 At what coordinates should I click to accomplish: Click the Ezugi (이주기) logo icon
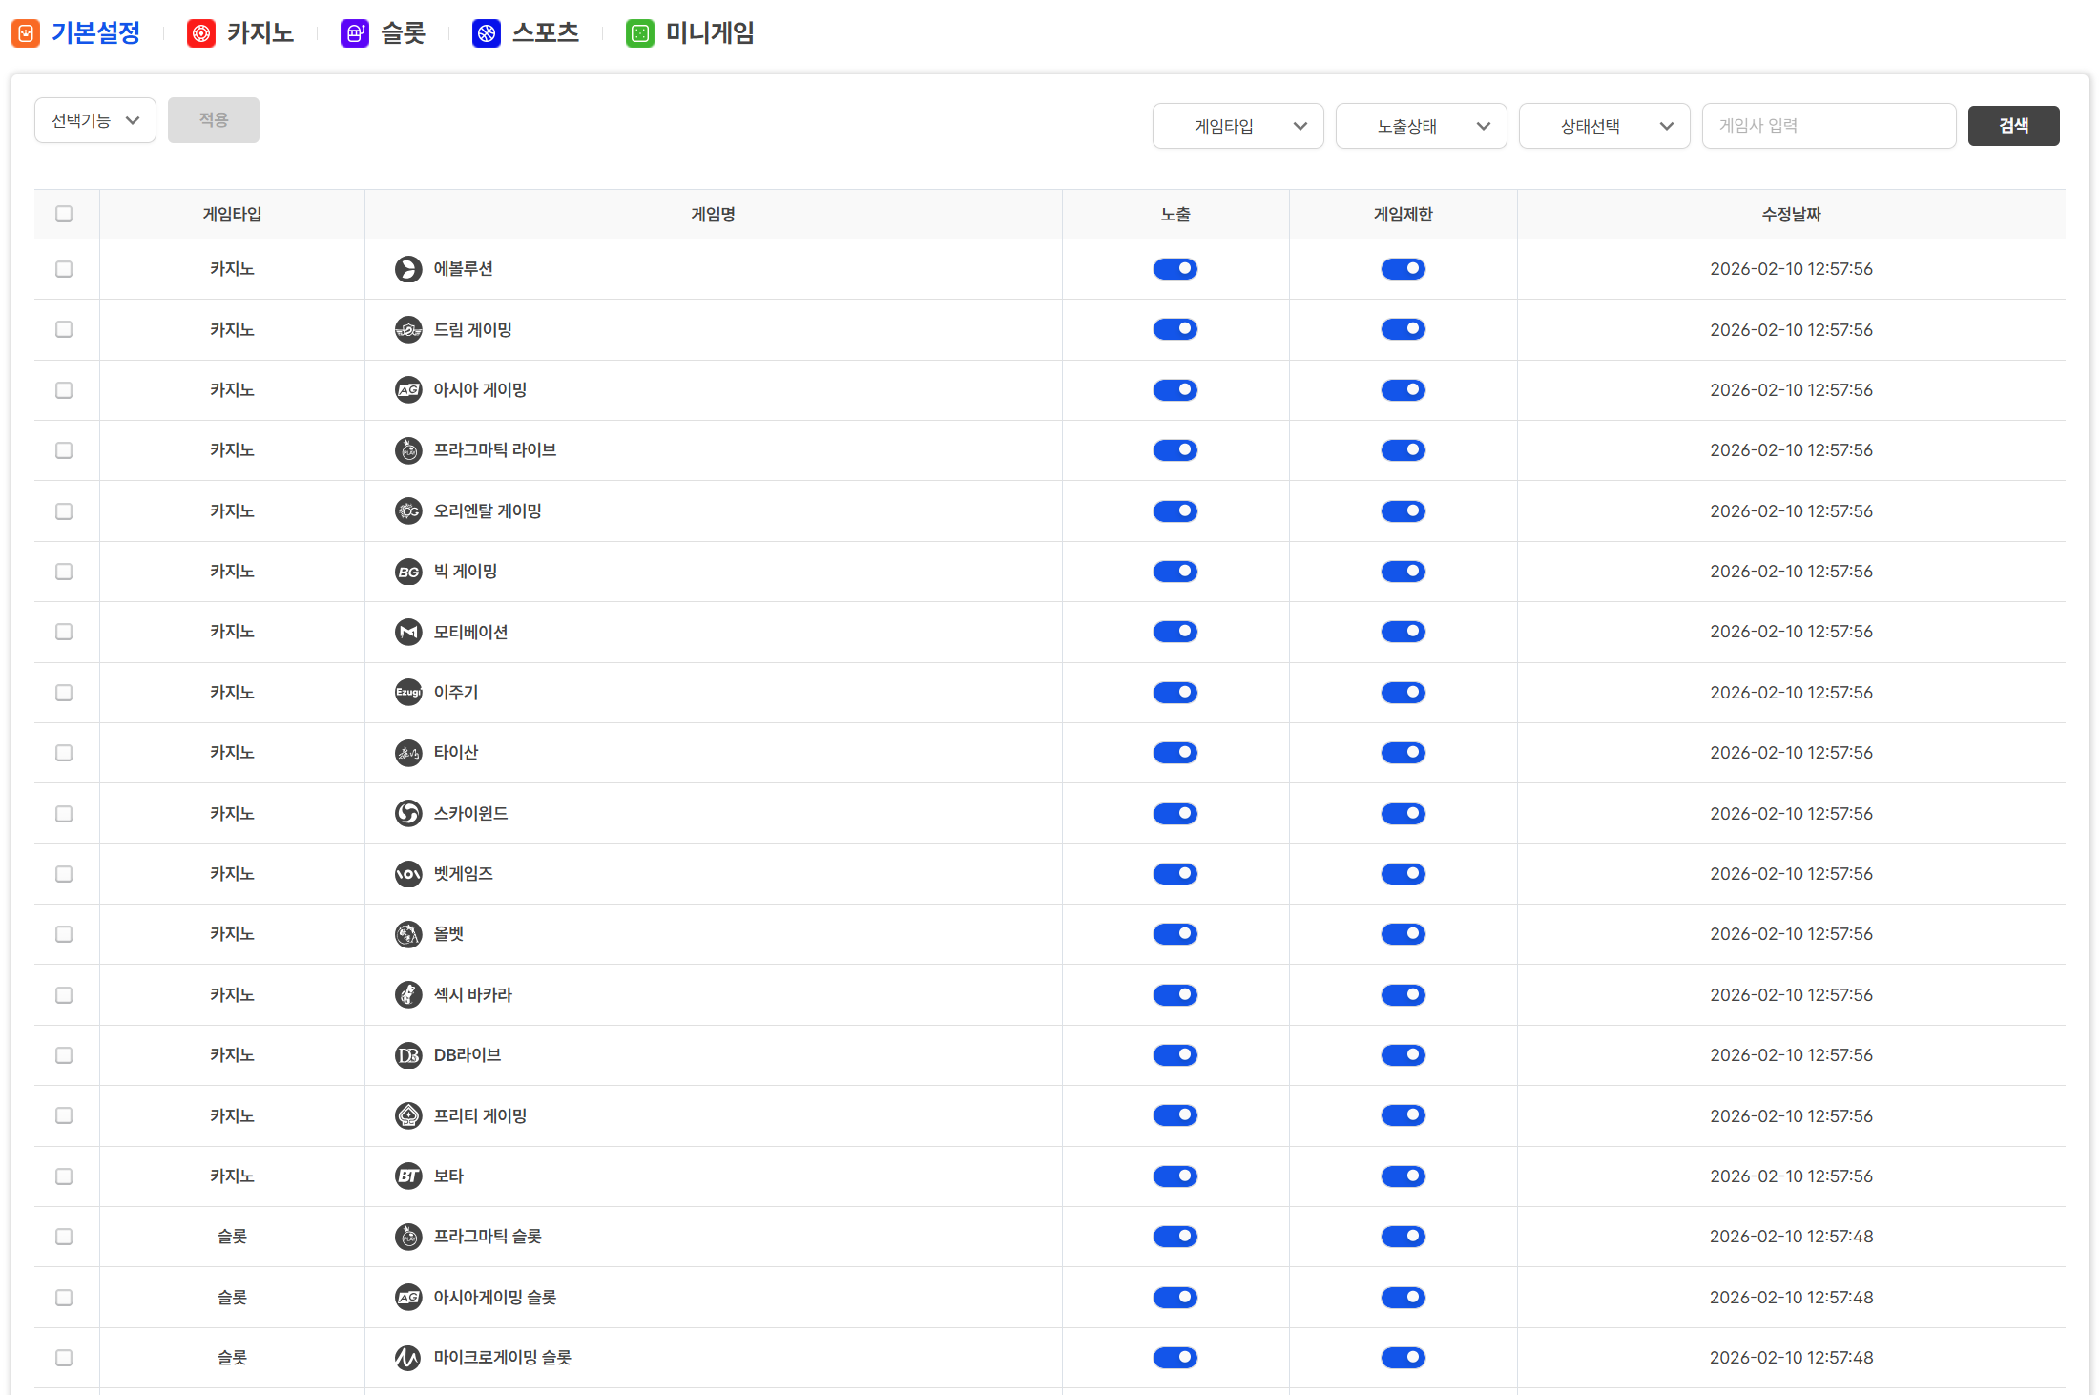pyautogui.click(x=408, y=693)
